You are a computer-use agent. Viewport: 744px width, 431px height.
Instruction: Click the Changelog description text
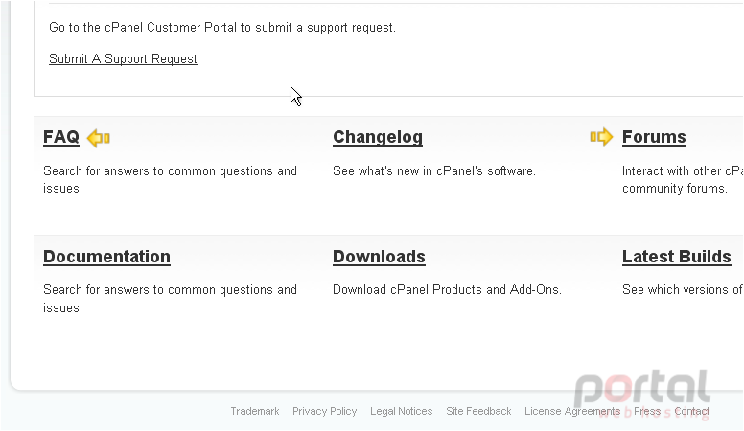[x=434, y=171]
